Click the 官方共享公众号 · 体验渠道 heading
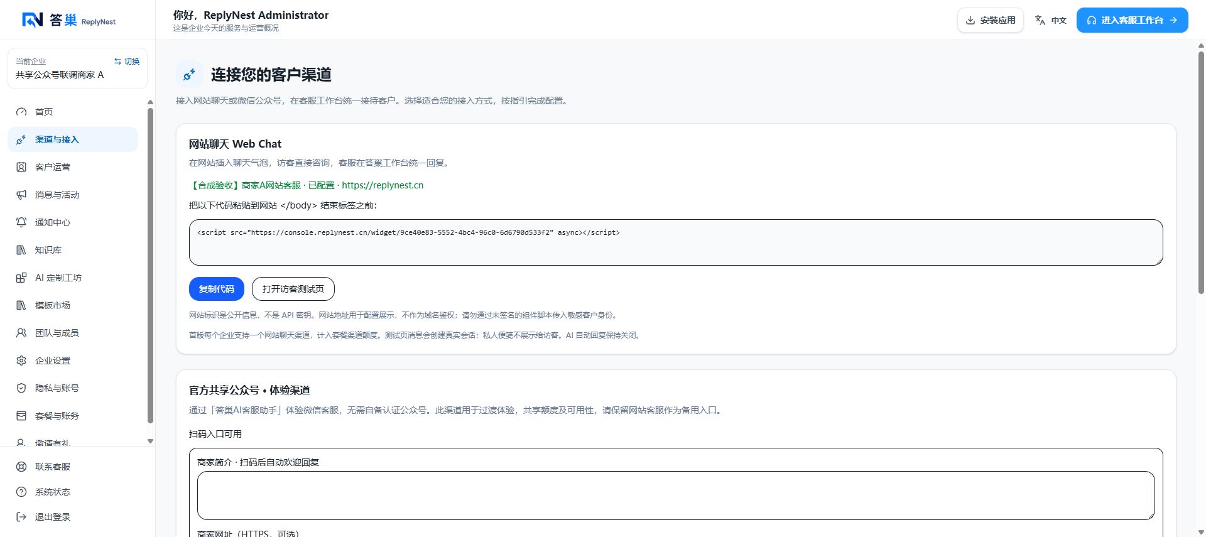 click(x=249, y=390)
